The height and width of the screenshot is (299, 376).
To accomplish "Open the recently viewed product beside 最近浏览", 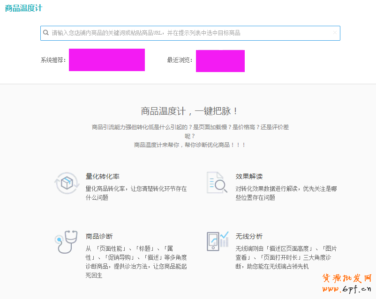I will click(x=220, y=61).
